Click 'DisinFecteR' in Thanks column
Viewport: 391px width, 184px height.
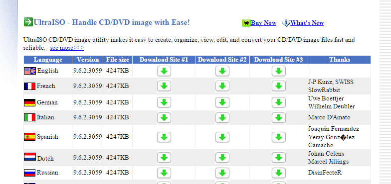click(325, 173)
